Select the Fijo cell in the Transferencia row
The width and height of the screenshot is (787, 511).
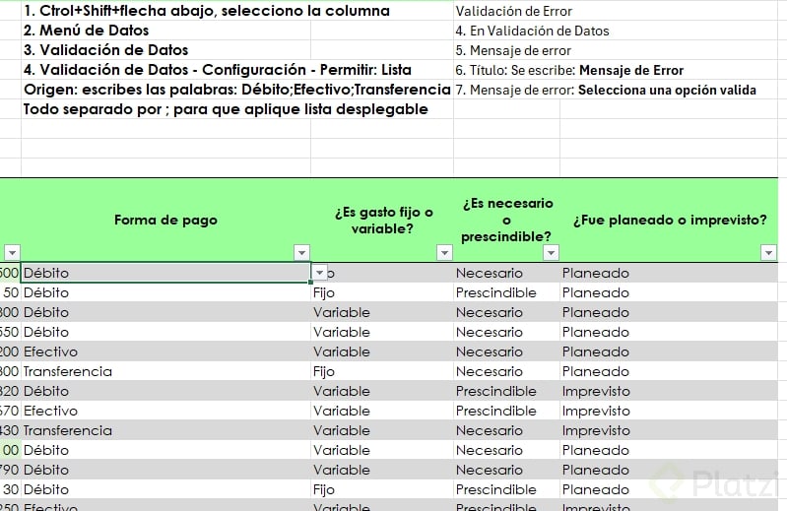click(382, 371)
